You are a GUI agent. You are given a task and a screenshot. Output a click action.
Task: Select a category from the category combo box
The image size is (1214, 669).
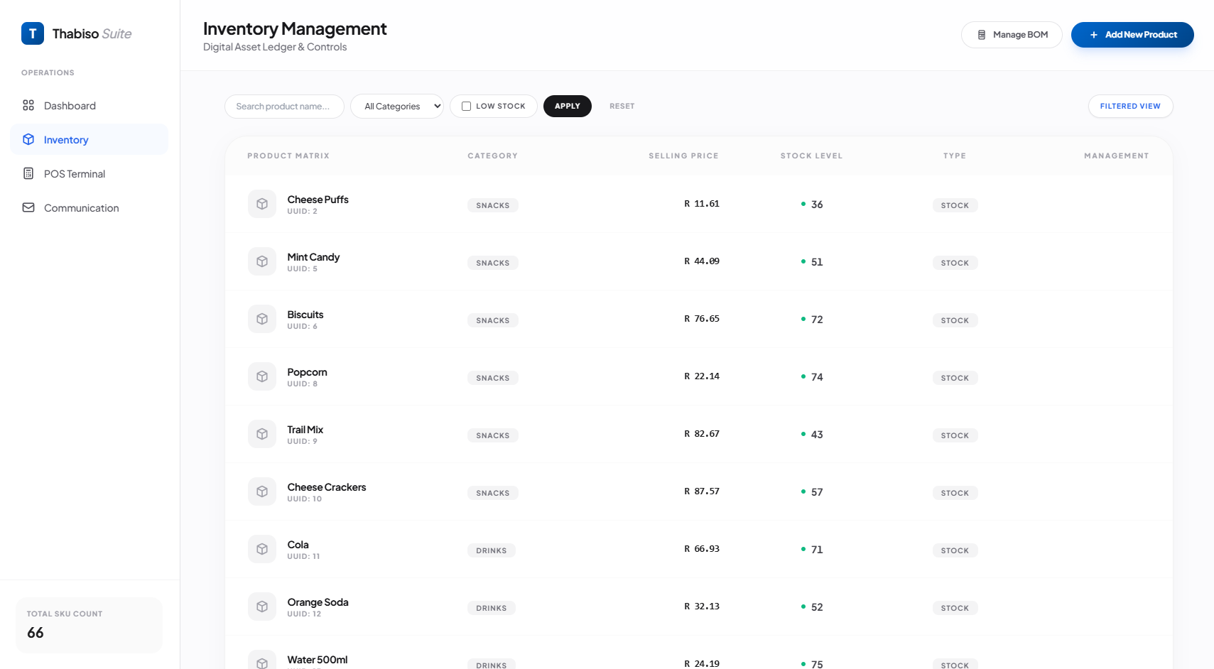396,106
